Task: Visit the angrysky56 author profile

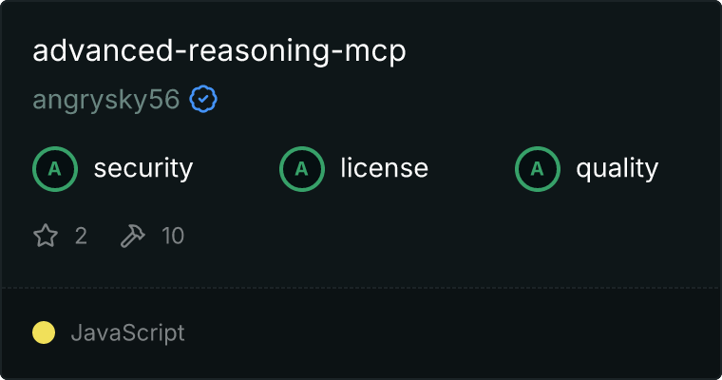Action: [105, 100]
